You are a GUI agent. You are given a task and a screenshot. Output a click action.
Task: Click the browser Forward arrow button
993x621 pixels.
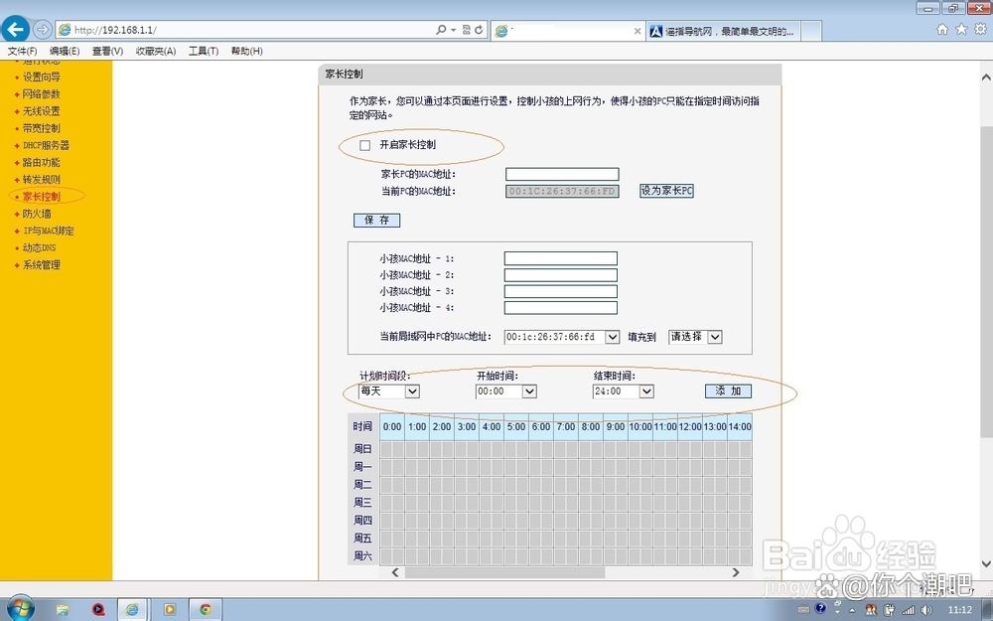click(x=42, y=29)
